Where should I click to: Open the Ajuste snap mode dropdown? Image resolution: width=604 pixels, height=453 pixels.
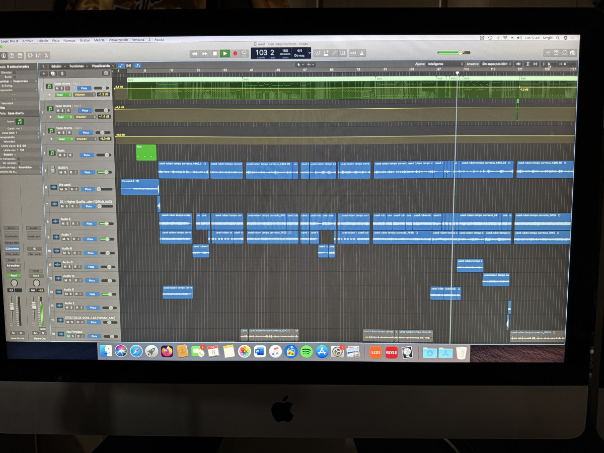(445, 64)
